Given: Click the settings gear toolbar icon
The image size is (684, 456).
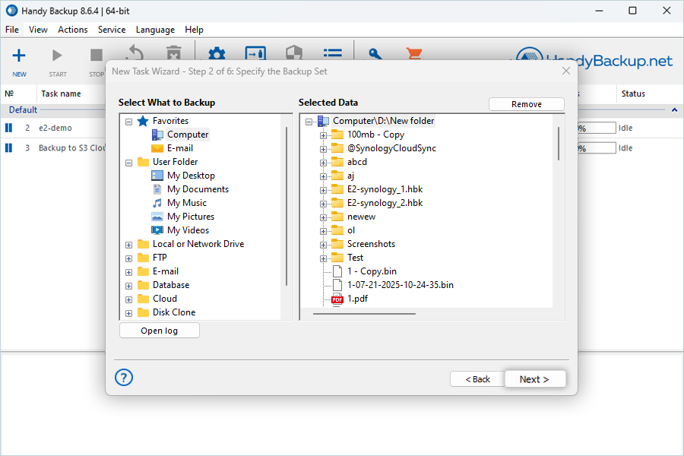Looking at the screenshot, I should [217, 54].
